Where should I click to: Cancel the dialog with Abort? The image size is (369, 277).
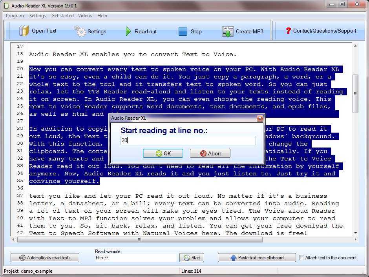point(210,153)
